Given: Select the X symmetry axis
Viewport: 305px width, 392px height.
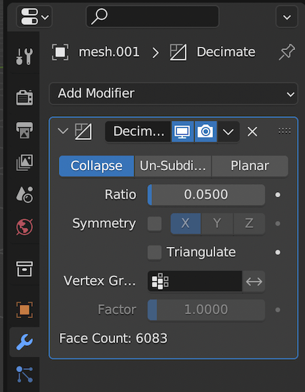Looking at the screenshot, I should [x=186, y=224].
